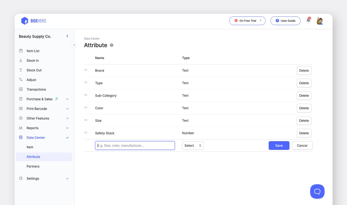Expand the Other Features section

click(21, 118)
